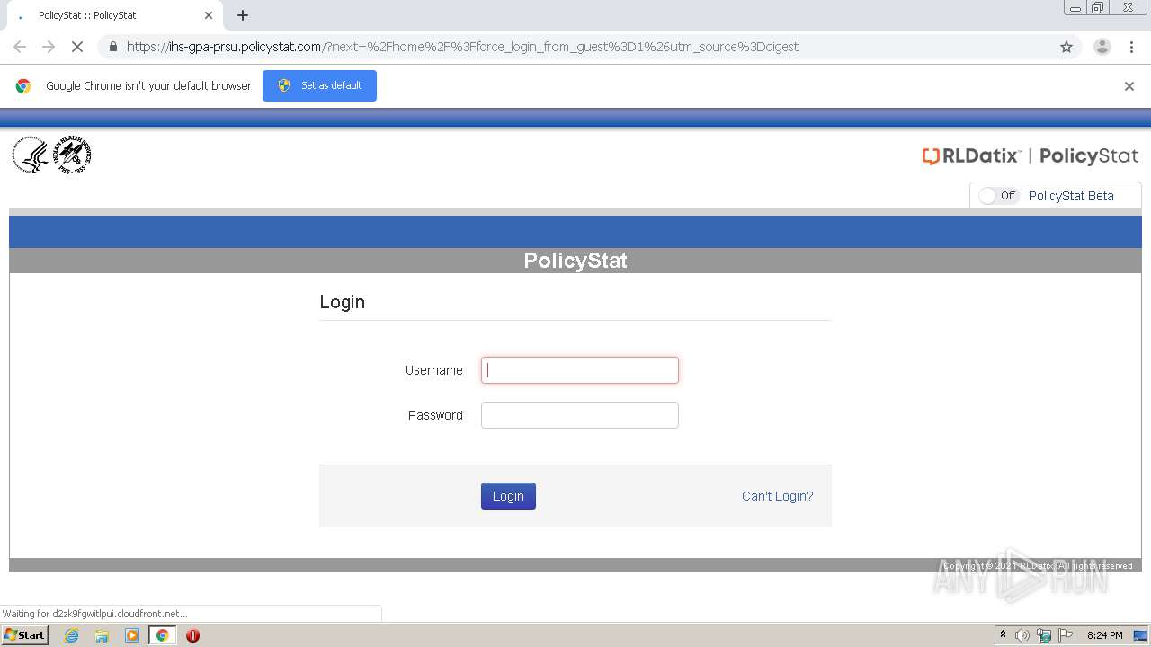Open Chrome's three-dot menu
This screenshot has height=647, width=1151.
[1131, 47]
